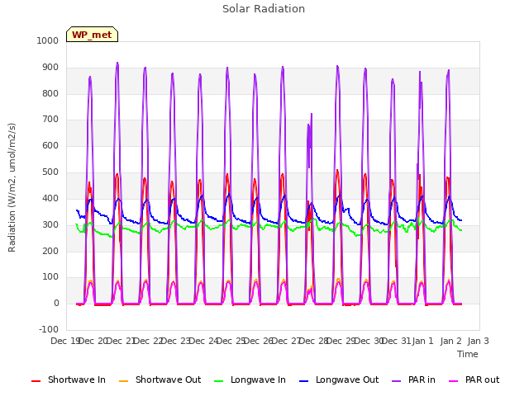Image resolution: width=529 pixels, height=396 pixels.
Task: Click the Jan 3 x-axis date label
Action: [479, 341]
